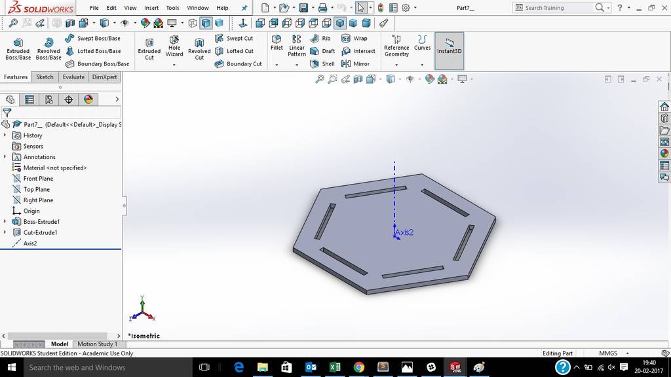This screenshot has height=377, width=671.
Task: Expand the Boss-Extrude1 feature
Action: (5, 221)
